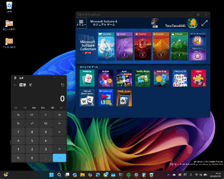The height and width of the screenshot is (179, 224).
Task: Open today's event tile with crown badge
Action: coord(198,54)
